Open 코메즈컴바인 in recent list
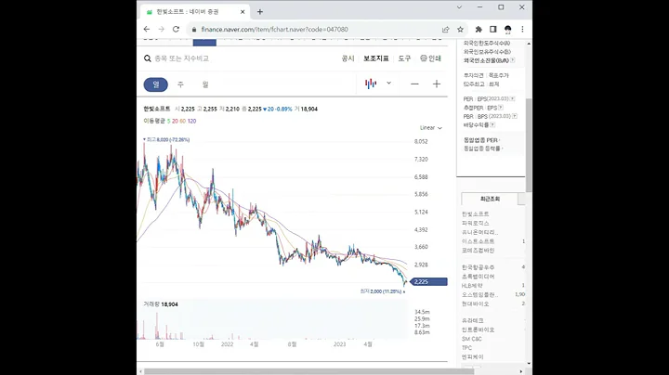The height and width of the screenshot is (375, 669). click(478, 251)
